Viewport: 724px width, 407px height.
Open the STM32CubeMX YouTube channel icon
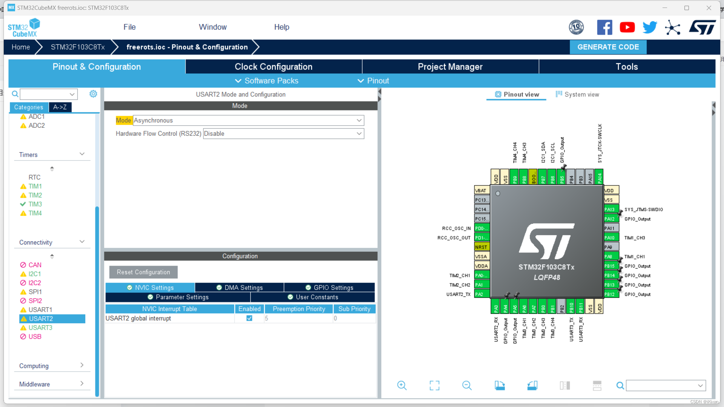click(627, 27)
